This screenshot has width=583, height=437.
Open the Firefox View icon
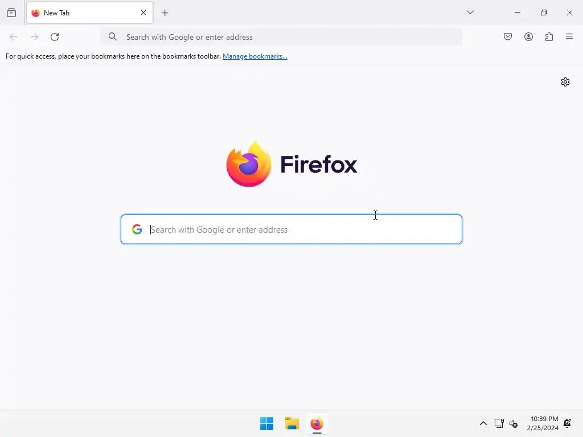[x=11, y=13]
